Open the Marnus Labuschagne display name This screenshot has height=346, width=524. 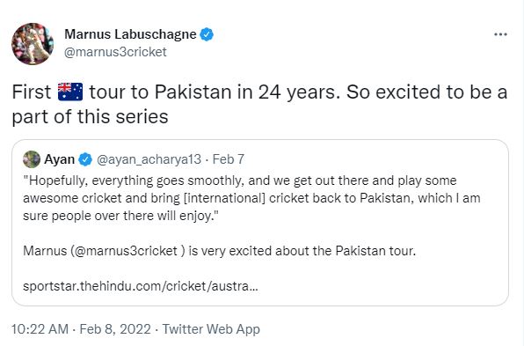pos(130,34)
